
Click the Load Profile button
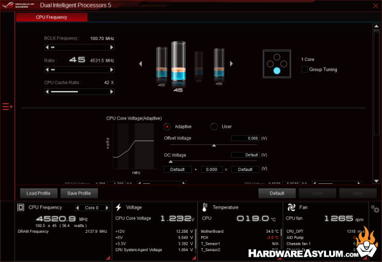tap(38, 193)
